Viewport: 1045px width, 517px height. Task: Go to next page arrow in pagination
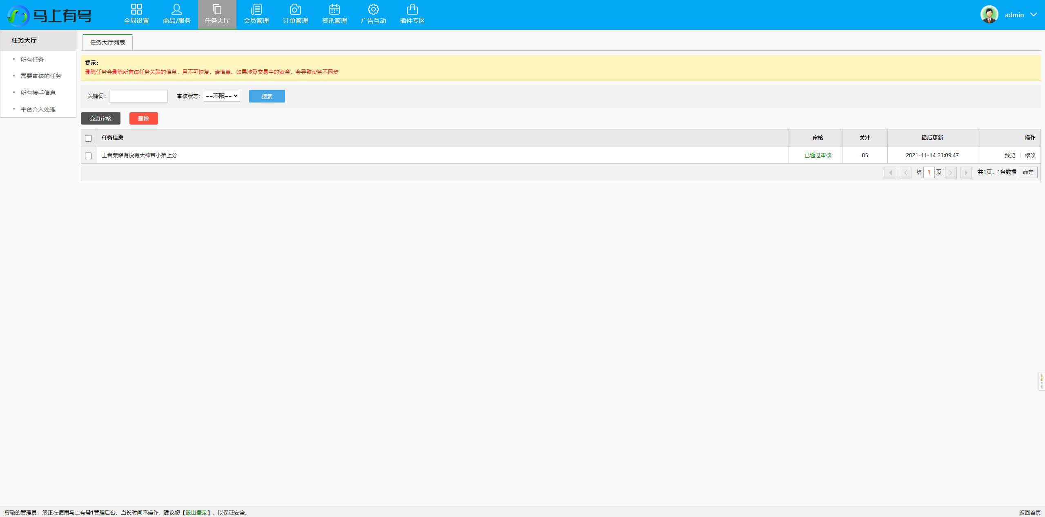pos(951,172)
